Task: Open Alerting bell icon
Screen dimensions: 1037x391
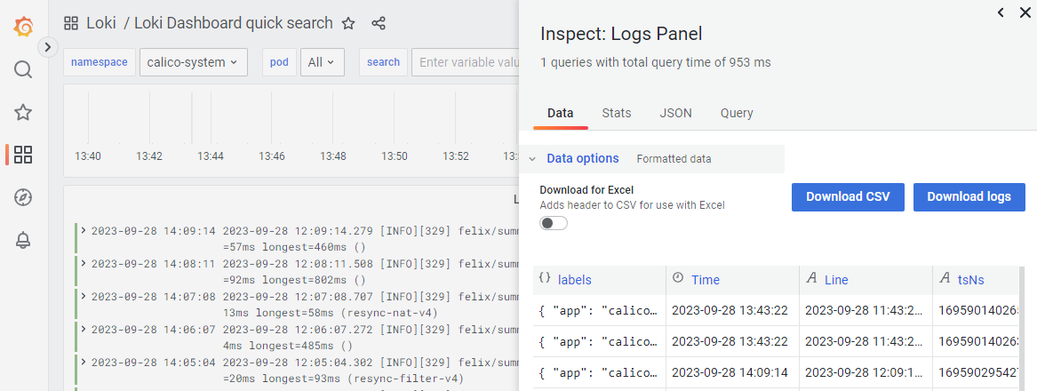Action: tap(24, 240)
